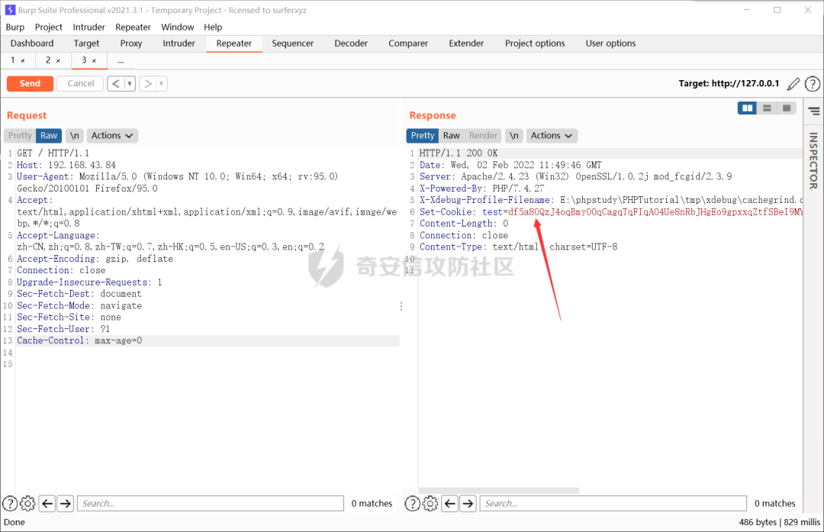Open response search settings gear
Screen dimensions: 824x532
pyautogui.click(x=430, y=504)
